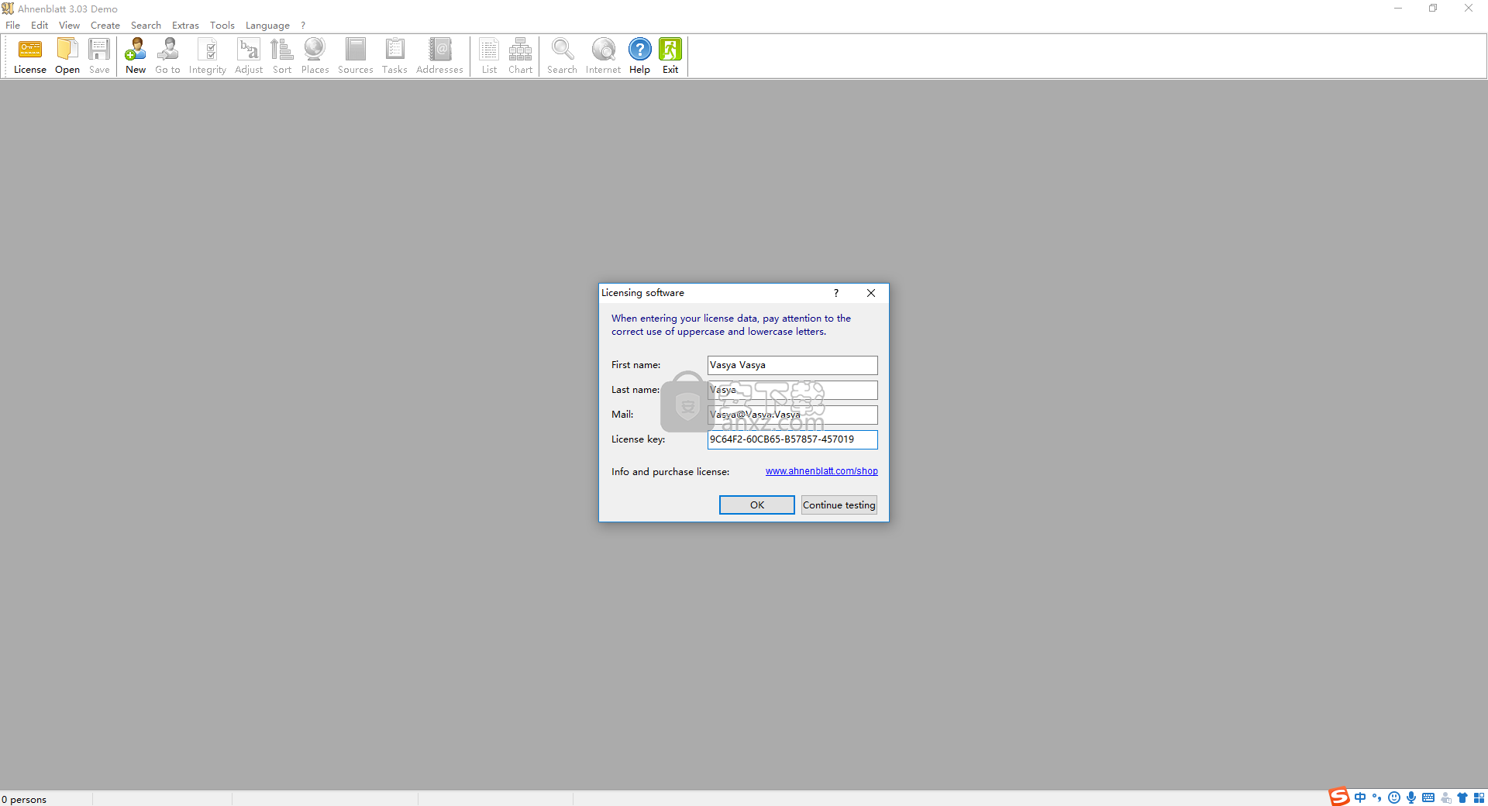
Task: Click the smiley emoji icon in the input bar
Action: point(1394,797)
